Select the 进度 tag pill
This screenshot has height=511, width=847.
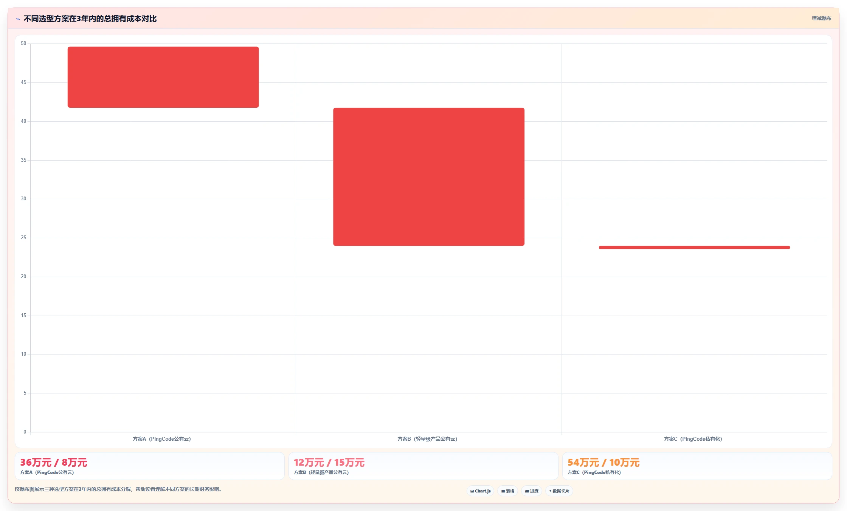[x=532, y=491]
